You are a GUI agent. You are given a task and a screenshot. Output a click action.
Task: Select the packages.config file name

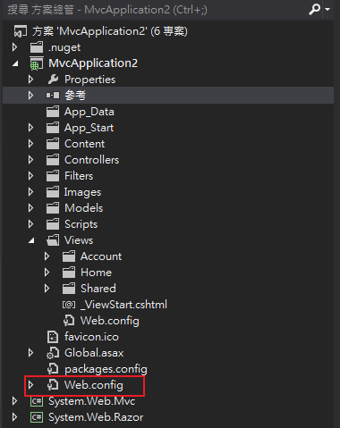point(106,369)
